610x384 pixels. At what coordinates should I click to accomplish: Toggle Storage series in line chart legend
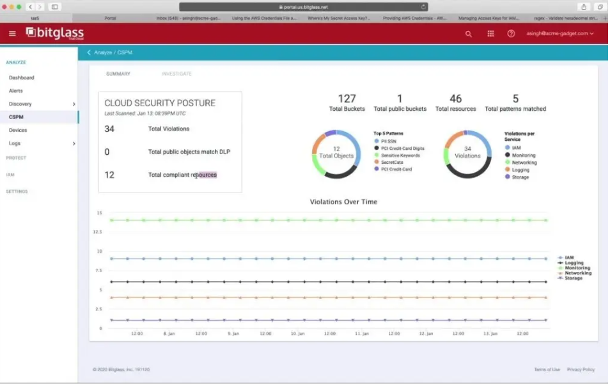click(x=570, y=278)
